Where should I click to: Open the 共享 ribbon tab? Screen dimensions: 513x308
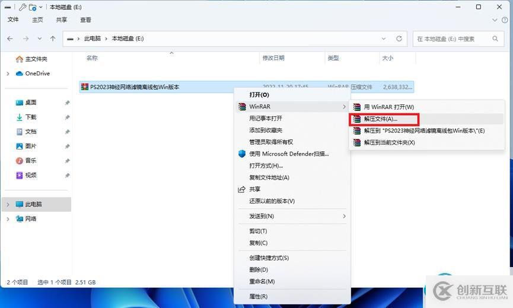(x=62, y=20)
